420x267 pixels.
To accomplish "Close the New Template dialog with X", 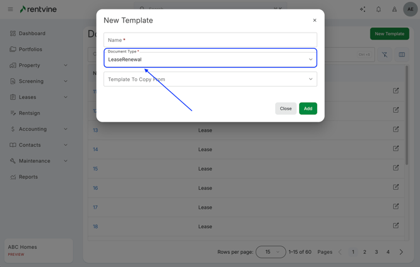I will point(315,21).
